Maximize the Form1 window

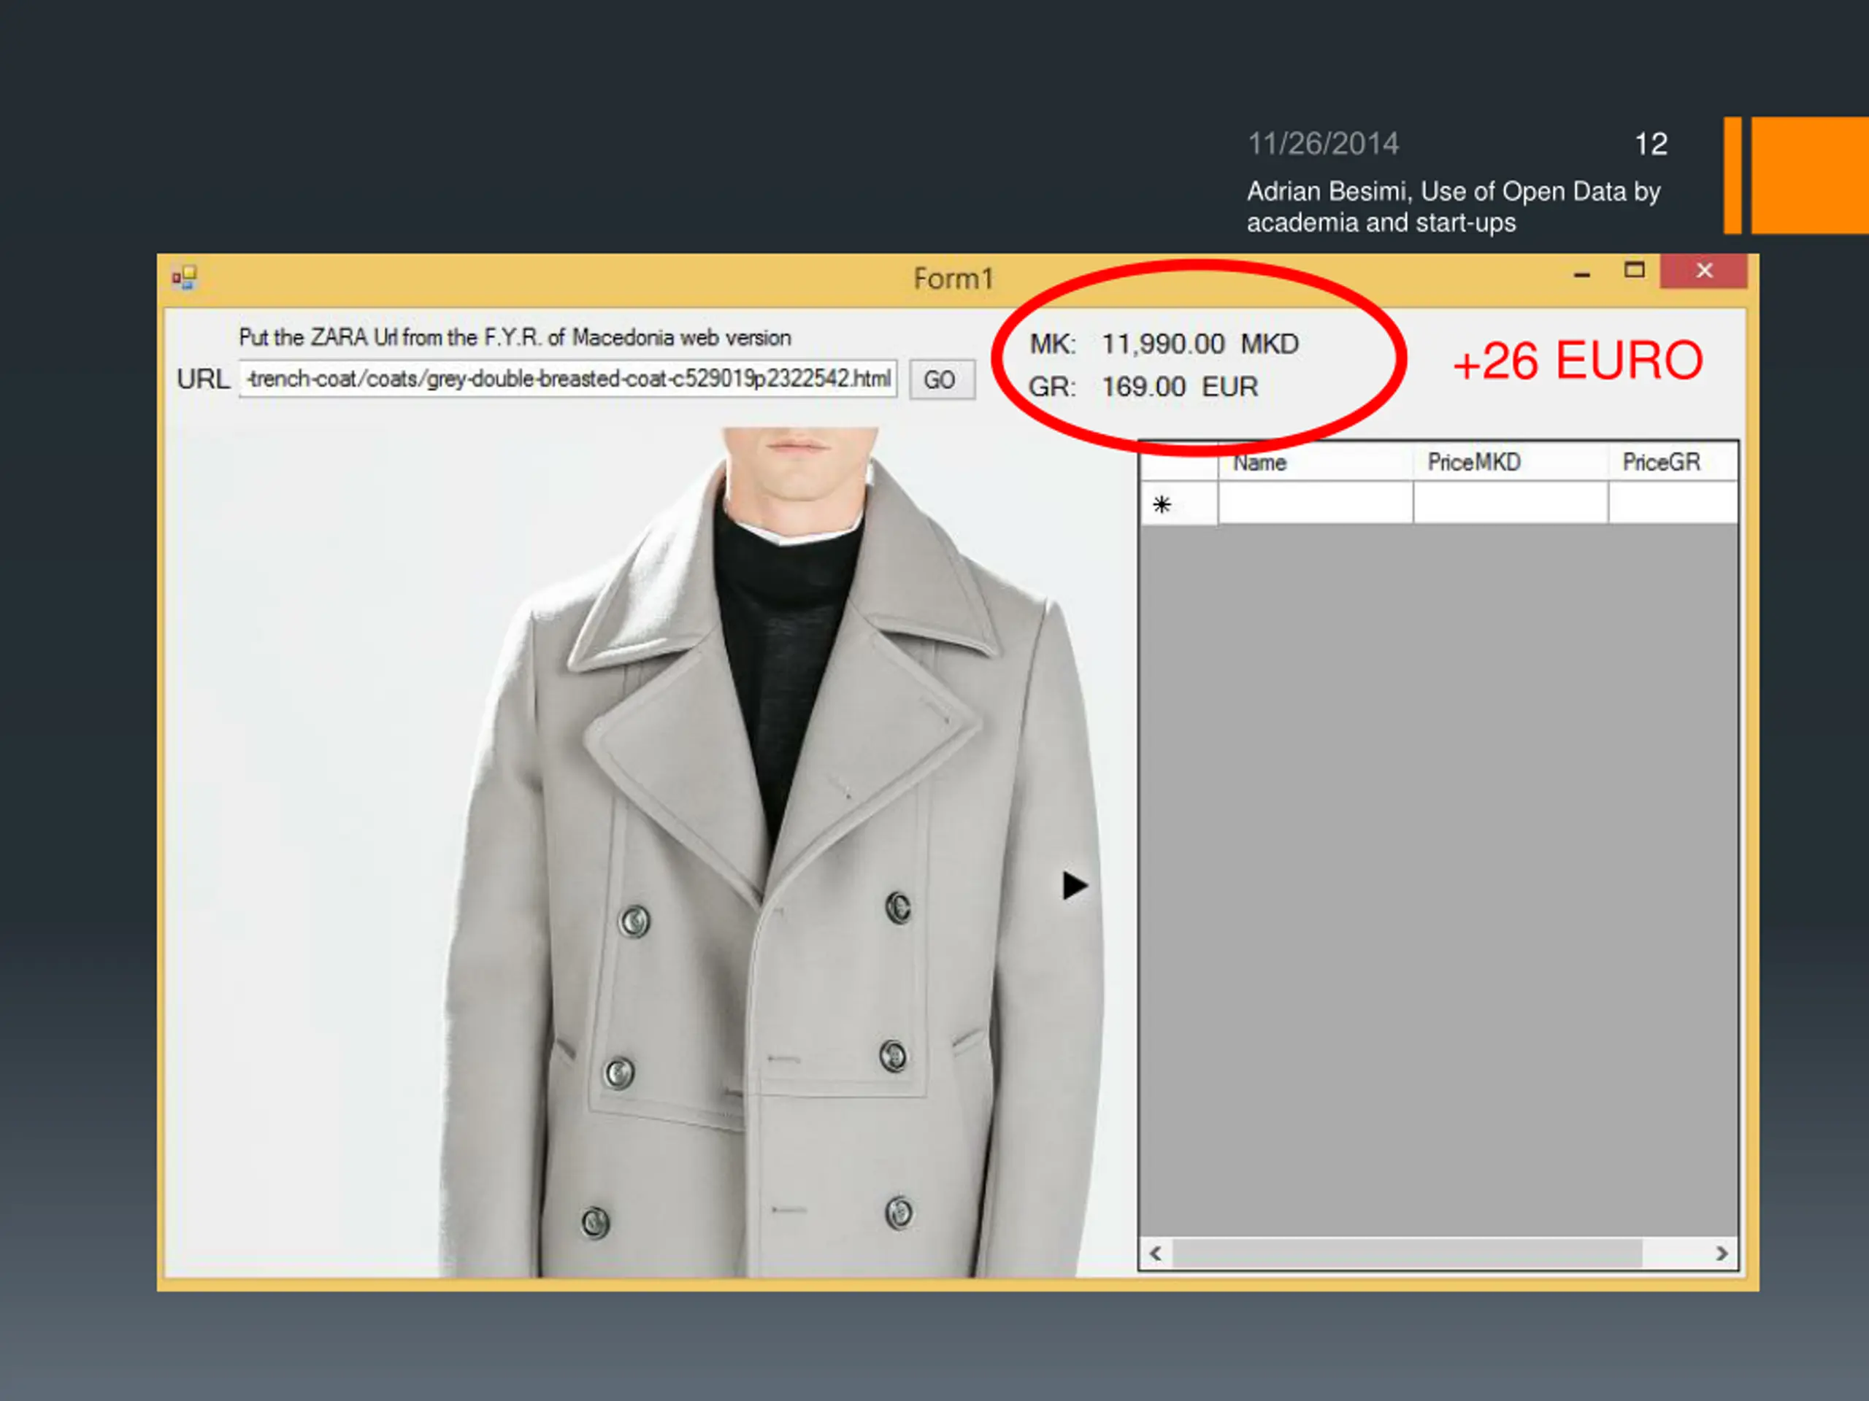[x=1634, y=271]
